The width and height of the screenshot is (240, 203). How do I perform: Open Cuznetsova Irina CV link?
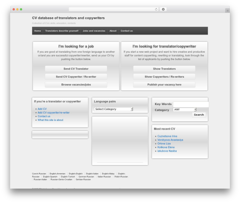[167, 136]
